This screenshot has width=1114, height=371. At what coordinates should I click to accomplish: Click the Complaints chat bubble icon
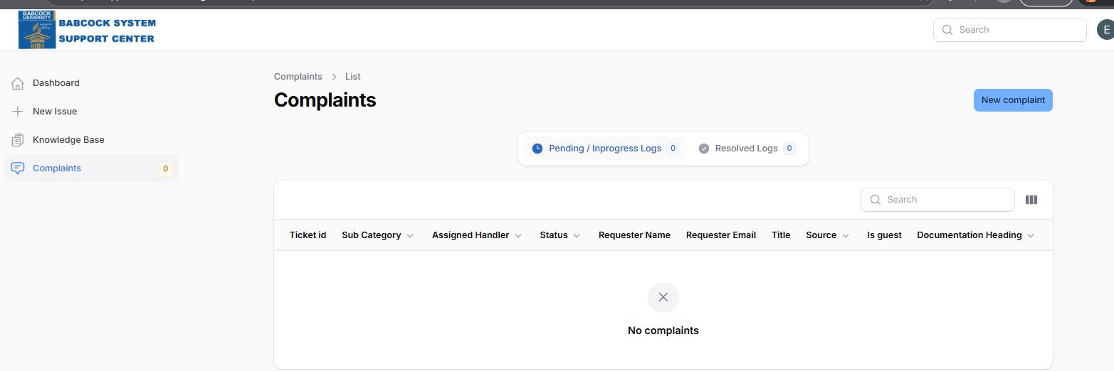click(18, 168)
